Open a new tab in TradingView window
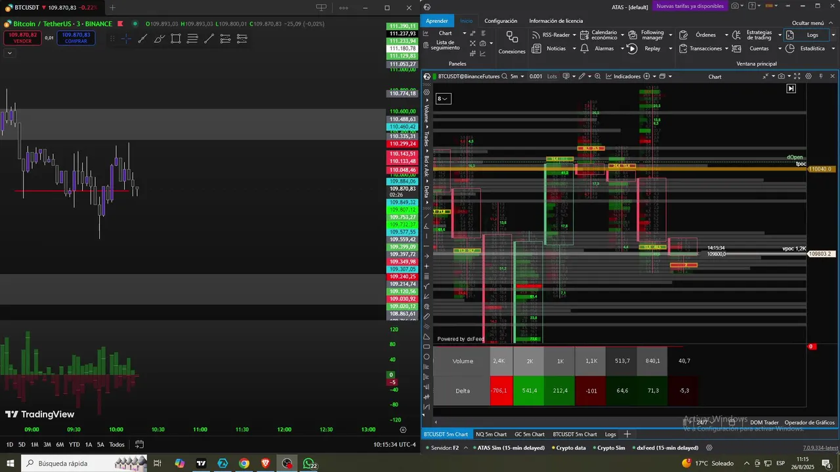Image resolution: width=840 pixels, height=472 pixels. tap(112, 8)
